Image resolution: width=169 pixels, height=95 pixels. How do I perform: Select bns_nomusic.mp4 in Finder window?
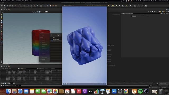pos(56,41)
